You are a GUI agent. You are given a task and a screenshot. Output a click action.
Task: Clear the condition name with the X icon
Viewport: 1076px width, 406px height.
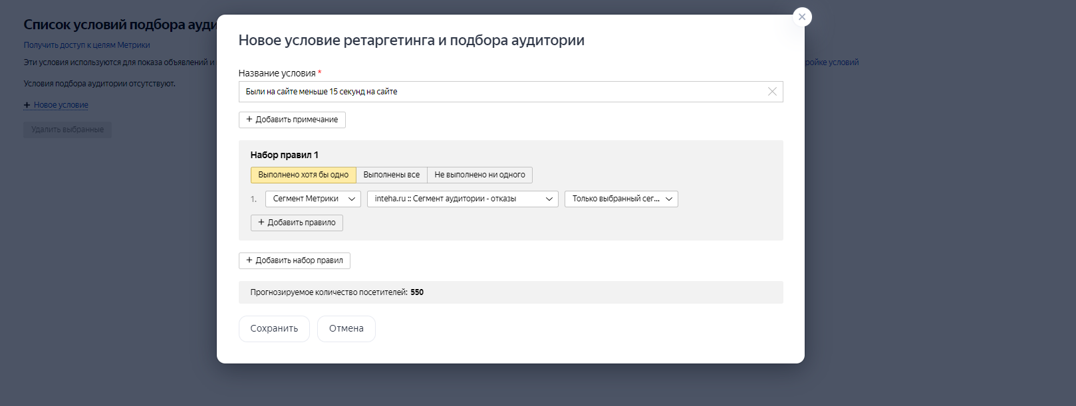pyautogui.click(x=772, y=92)
